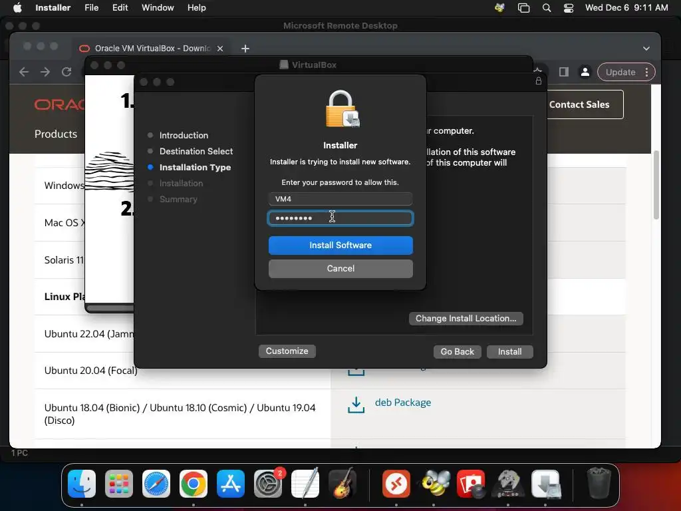Click the Go Back button
The image size is (681, 511).
(458, 351)
